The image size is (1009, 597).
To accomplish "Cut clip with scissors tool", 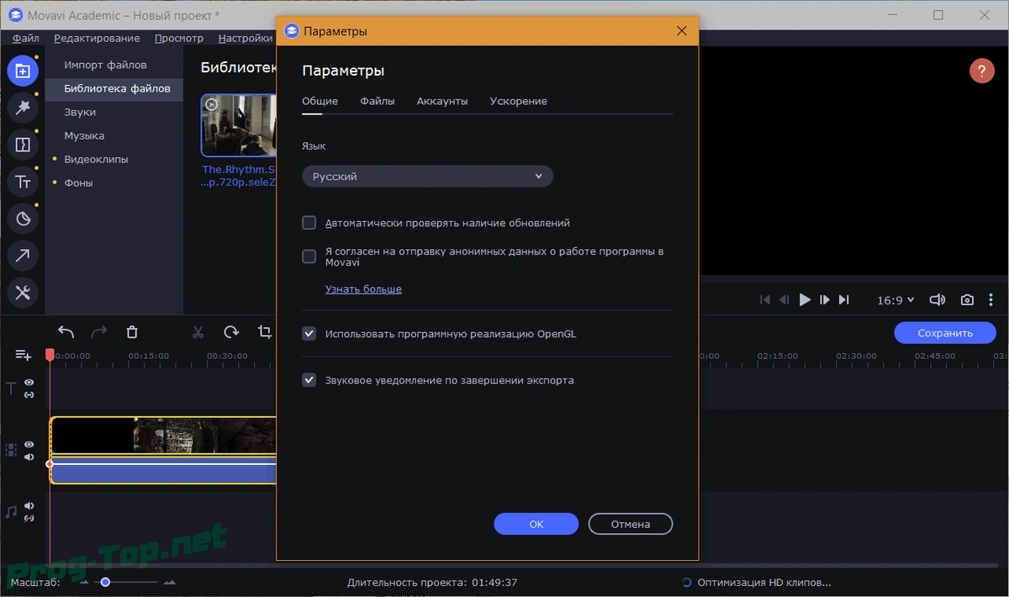I will point(198,332).
